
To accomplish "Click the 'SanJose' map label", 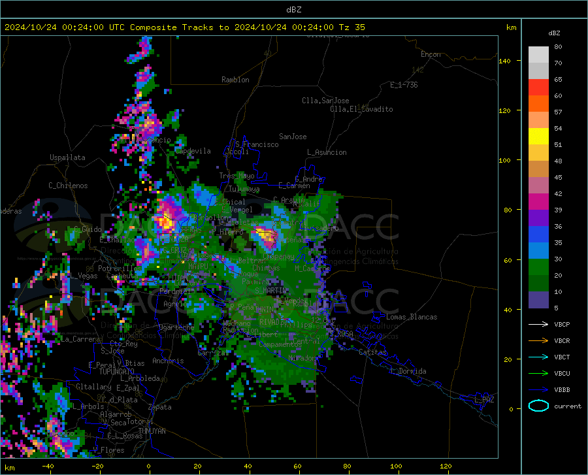I will pos(293,137).
